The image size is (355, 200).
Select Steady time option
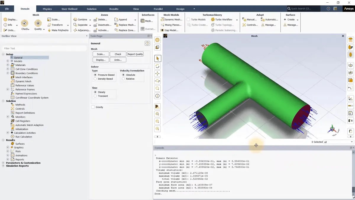[x=100, y=92]
